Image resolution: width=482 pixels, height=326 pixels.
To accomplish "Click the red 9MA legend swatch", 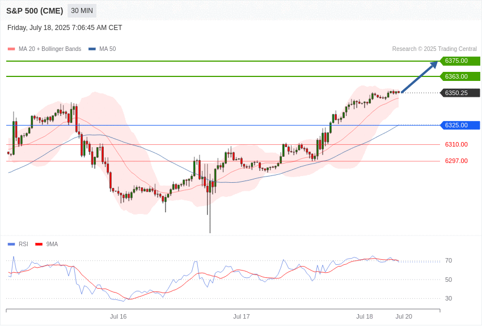I will tap(39, 244).
